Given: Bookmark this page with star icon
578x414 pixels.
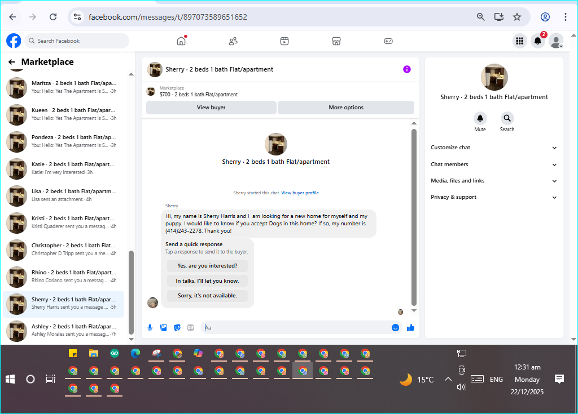Looking at the screenshot, I should pyautogui.click(x=517, y=17).
